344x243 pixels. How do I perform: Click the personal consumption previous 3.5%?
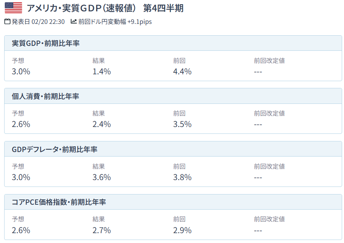[x=182, y=124]
